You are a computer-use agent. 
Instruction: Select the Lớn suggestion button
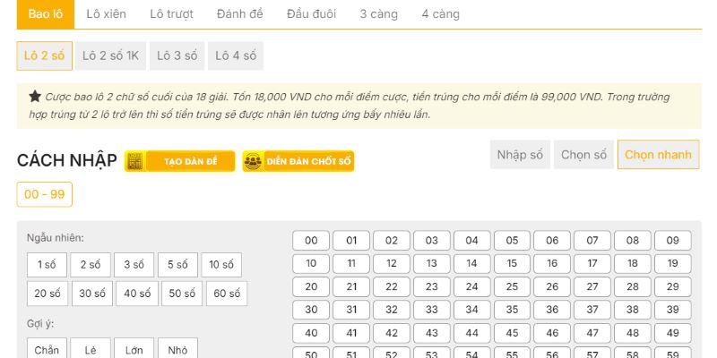click(x=134, y=350)
